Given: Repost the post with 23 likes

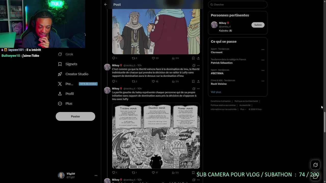Looking at the screenshot, I should pos(134,58).
